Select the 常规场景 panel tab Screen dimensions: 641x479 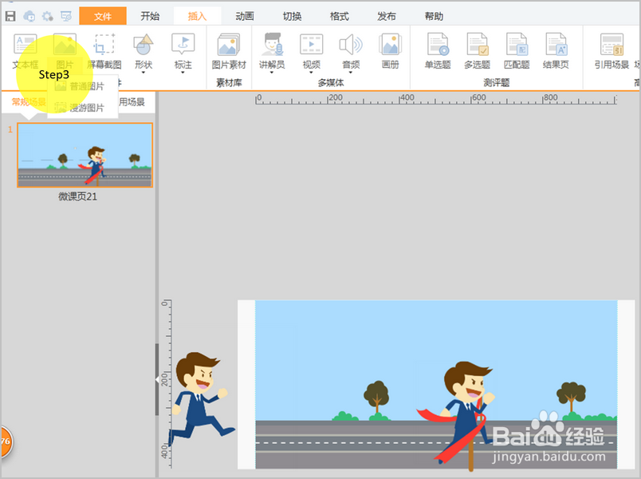tap(29, 102)
